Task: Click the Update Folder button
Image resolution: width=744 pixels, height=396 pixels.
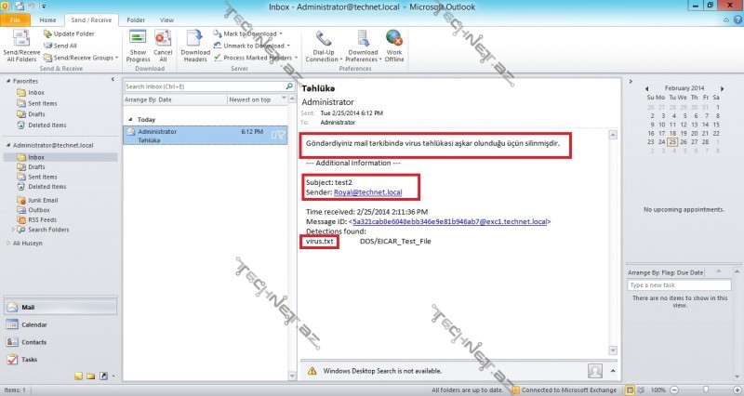Action: coord(69,33)
